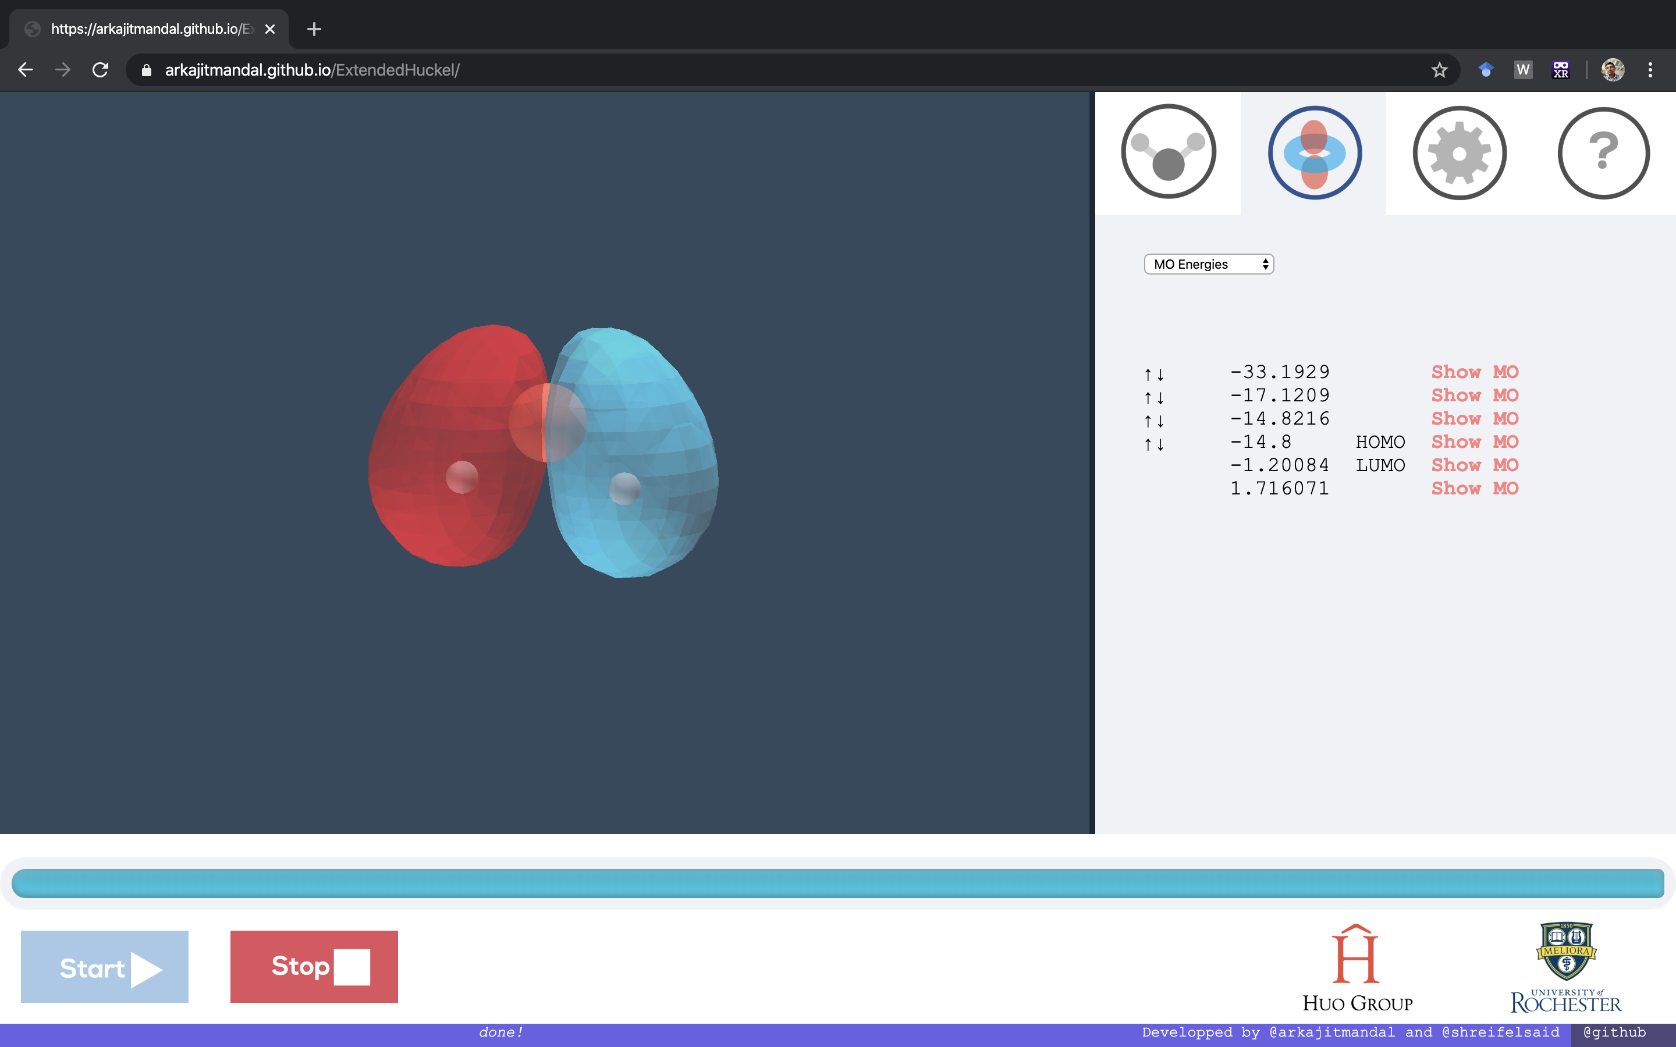Image resolution: width=1676 pixels, height=1047 pixels.
Task: Open the Chrome three-dot menu
Action: pos(1650,70)
